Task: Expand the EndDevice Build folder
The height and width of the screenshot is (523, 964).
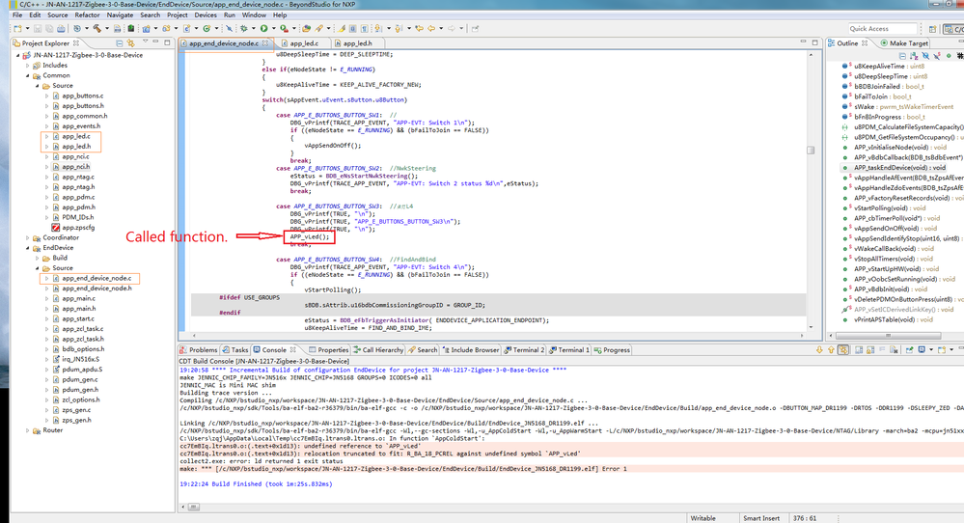Action: [x=38, y=258]
